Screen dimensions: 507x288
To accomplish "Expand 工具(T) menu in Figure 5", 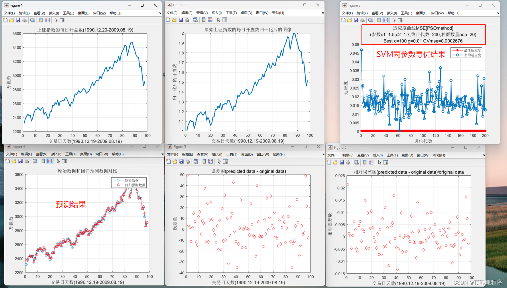I will [232, 154].
